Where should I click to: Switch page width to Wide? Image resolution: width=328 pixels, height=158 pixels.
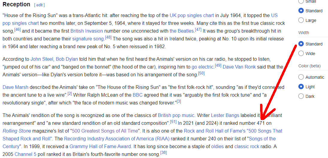pyautogui.click(x=301, y=54)
